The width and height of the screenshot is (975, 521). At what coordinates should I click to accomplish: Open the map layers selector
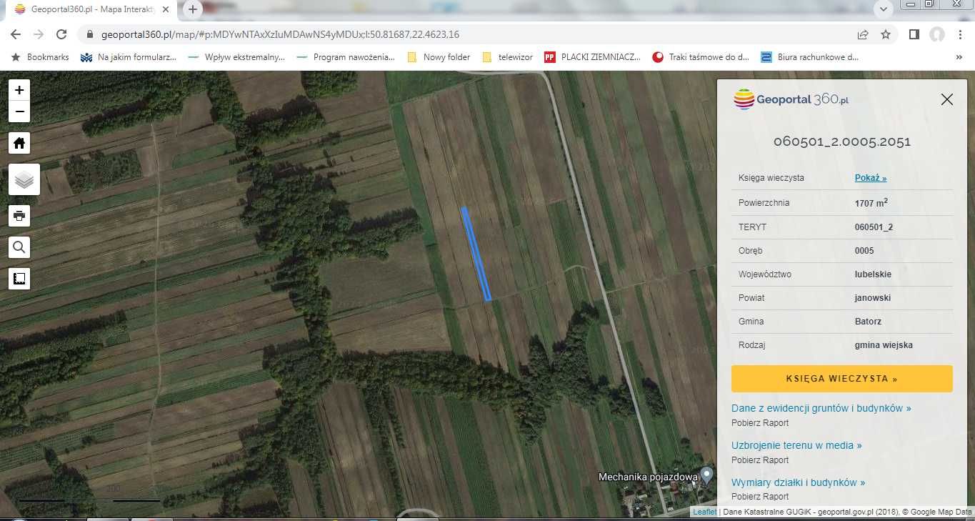pyautogui.click(x=24, y=179)
